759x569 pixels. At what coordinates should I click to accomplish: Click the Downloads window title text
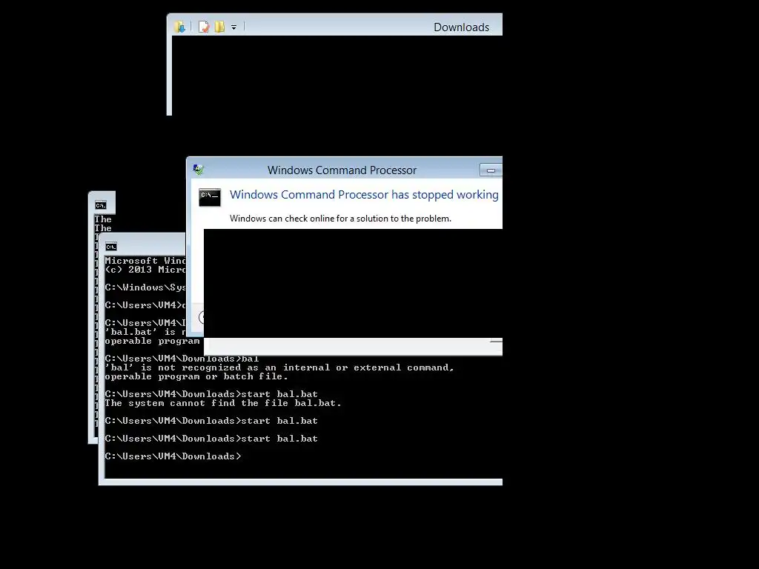pyautogui.click(x=461, y=27)
